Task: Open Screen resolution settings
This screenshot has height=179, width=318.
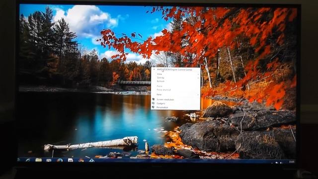Action: (175, 99)
